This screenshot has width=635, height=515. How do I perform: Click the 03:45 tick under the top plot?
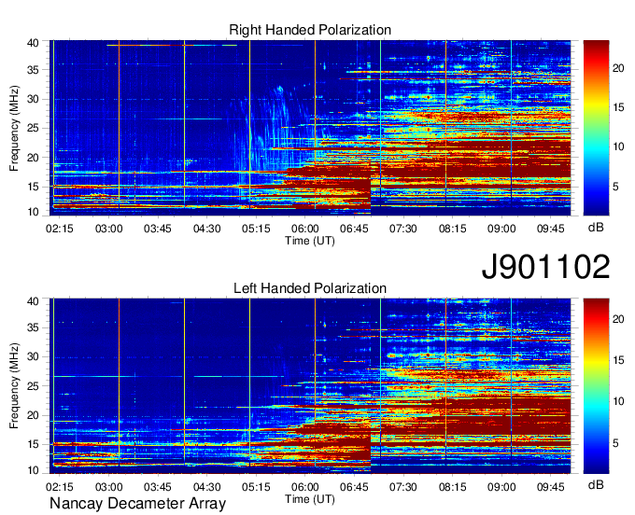pos(158,229)
